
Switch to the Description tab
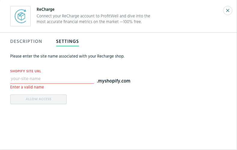26,41
